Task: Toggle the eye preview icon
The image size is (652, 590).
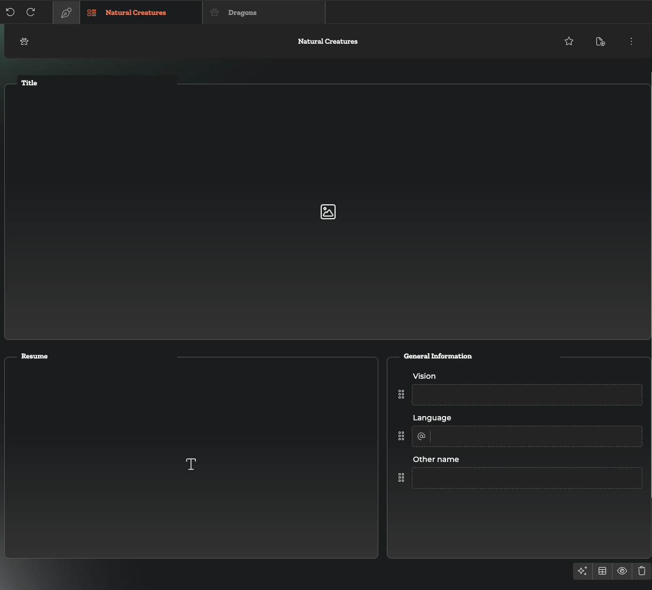Action: (622, 571)
